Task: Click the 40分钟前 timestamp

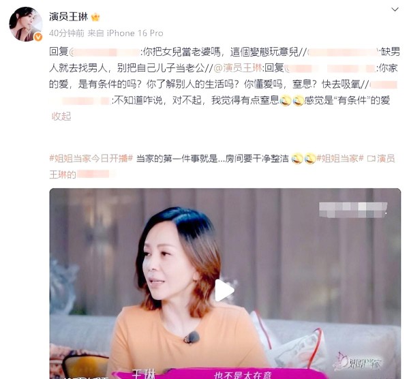Action: [x=67, y=33]
